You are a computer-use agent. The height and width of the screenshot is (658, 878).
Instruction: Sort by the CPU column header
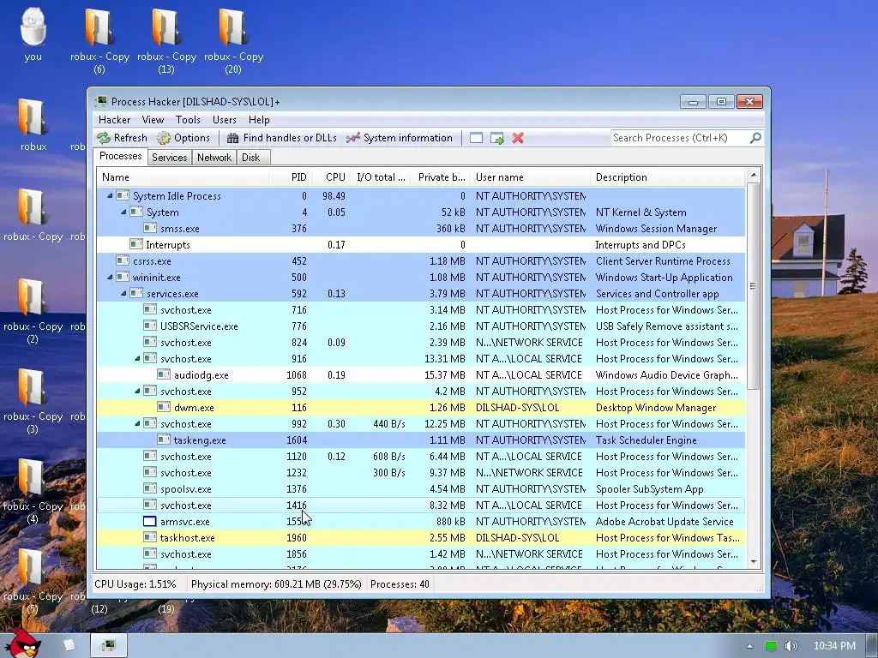(x=331, y=177)
